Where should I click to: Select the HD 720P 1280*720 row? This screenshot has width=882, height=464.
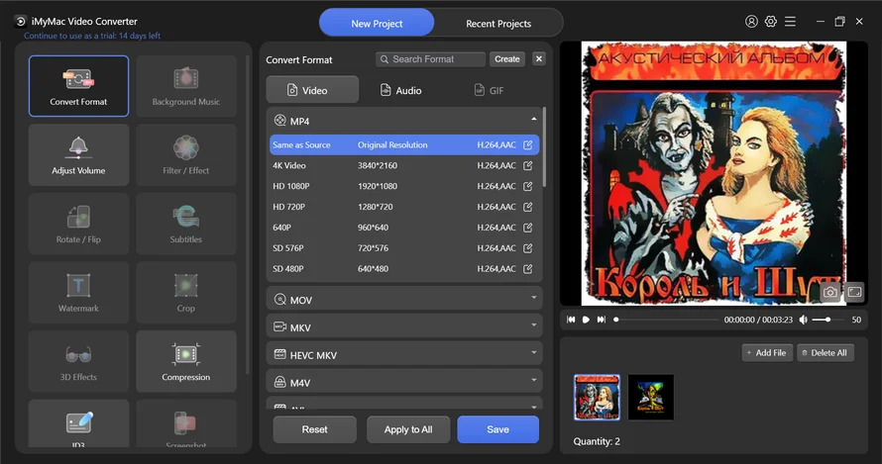pyautogui.click(x=404, y=207)
